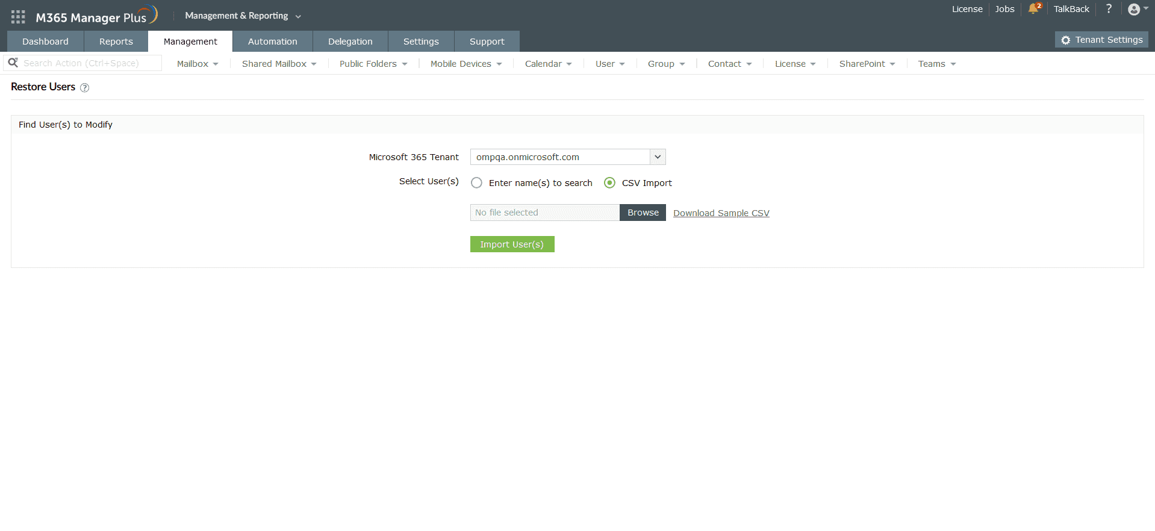Click the No file selected field
1155x531 pixels.
pos(545,213)
